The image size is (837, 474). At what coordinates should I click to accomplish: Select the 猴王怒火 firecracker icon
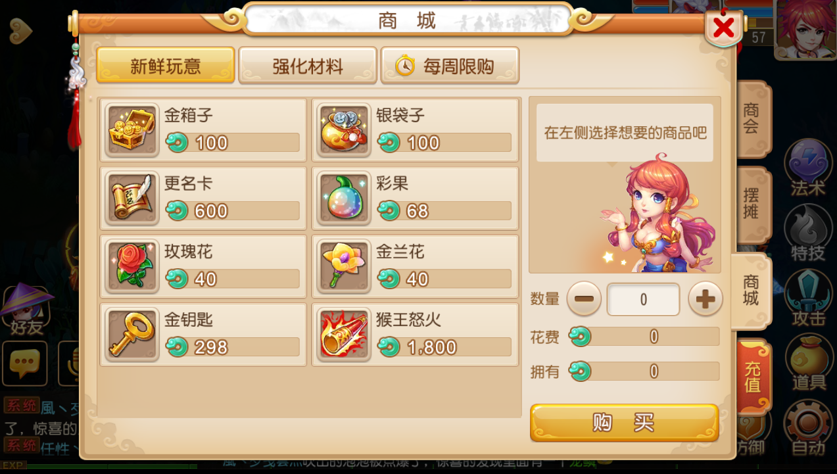pos(344,335)
